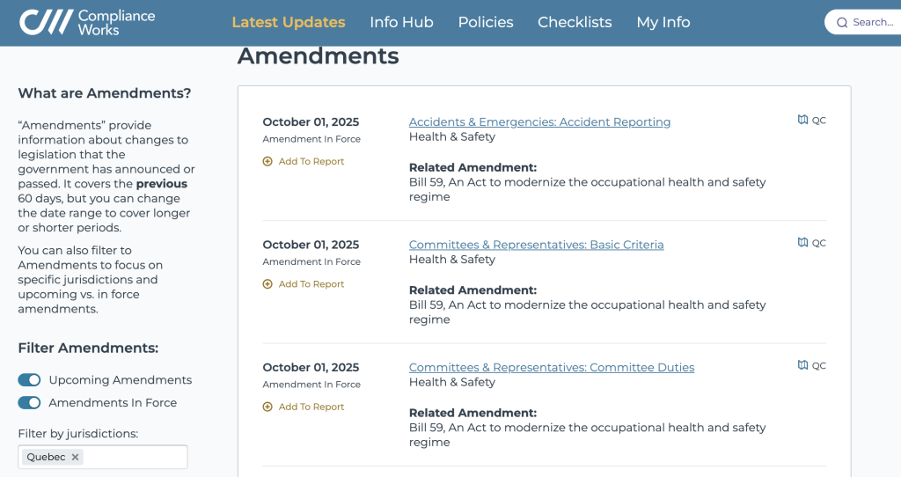
Task: Click the What are Amendments? heading
Action: 105,93
